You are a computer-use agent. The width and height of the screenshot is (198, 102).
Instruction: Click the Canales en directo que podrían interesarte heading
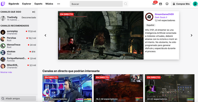click(71, 71)
